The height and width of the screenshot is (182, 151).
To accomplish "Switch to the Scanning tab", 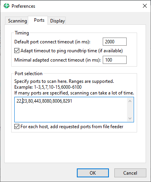I will (x=17, y=21).
